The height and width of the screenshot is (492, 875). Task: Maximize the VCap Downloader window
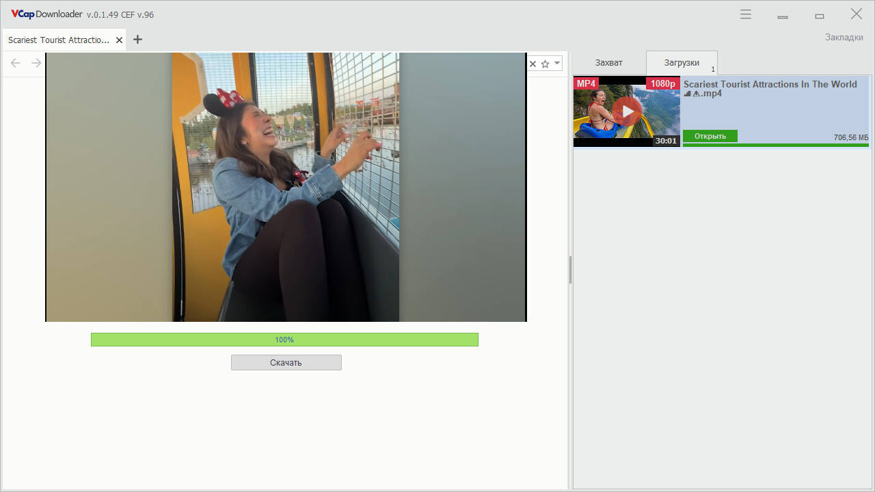(x=820, y=15)
